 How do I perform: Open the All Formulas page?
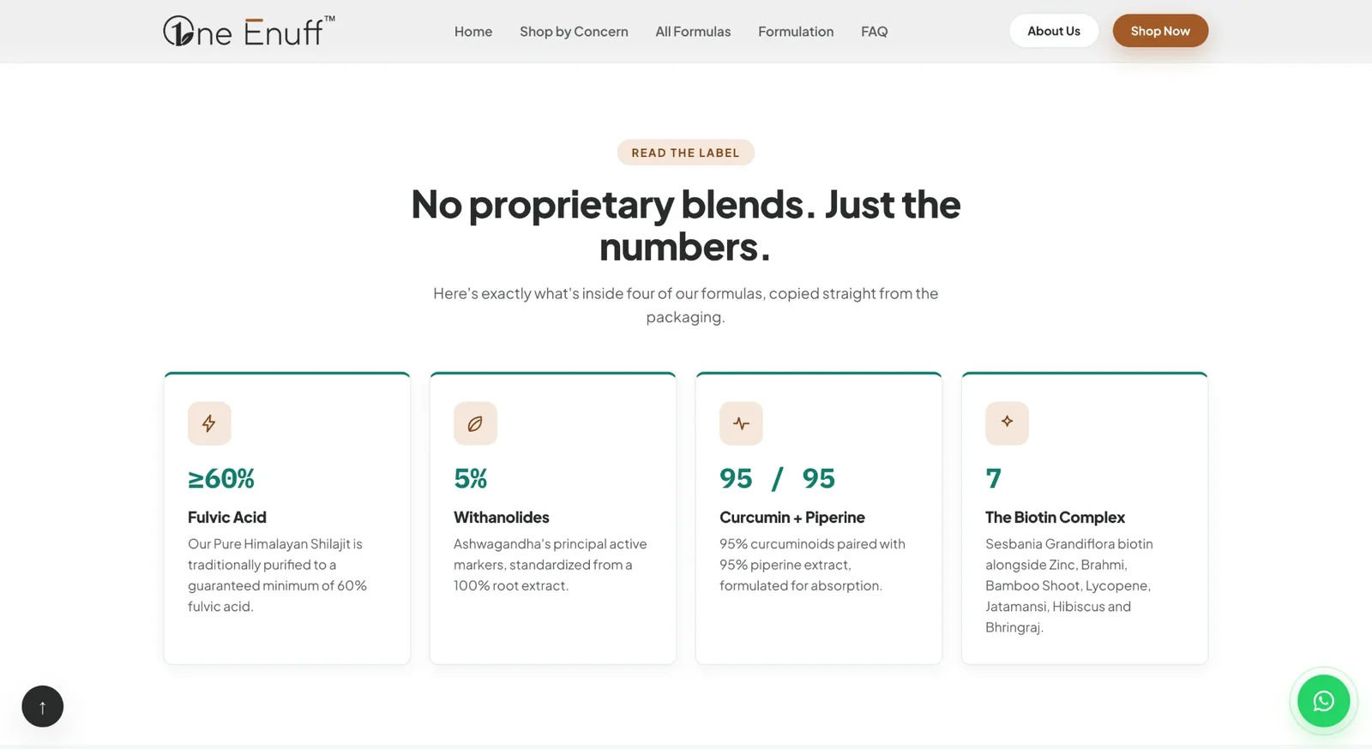tap(693, 32)
